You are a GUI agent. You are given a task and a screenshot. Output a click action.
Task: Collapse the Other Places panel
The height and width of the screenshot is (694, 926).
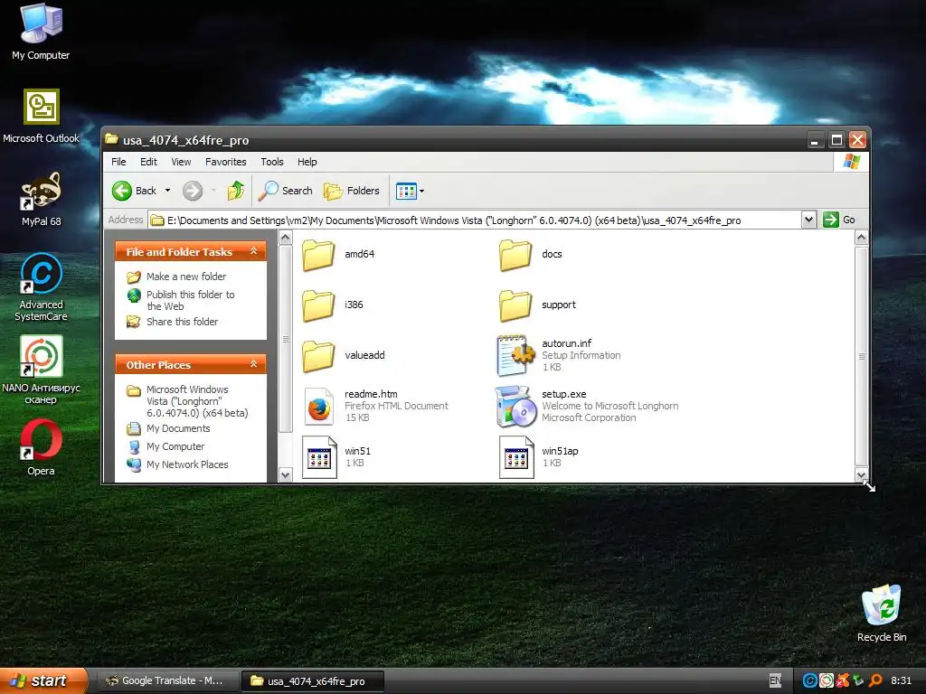point(253,364)
